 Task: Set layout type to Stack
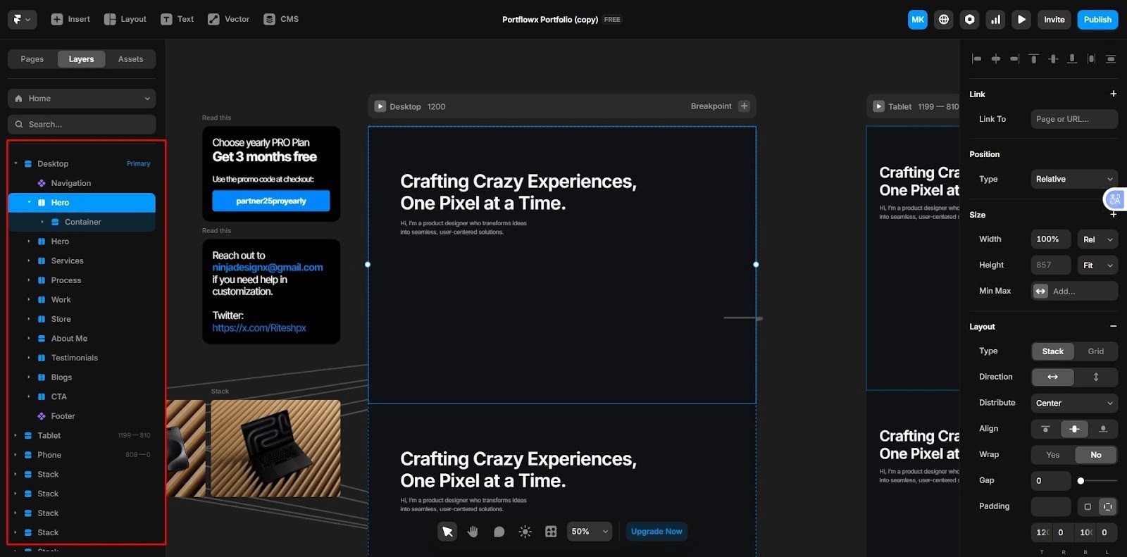tap(1053, 351)
